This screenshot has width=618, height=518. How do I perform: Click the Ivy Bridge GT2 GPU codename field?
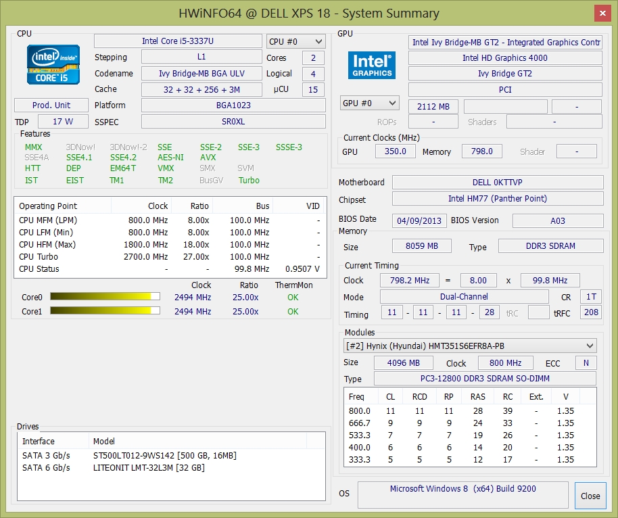pos(505,73)
